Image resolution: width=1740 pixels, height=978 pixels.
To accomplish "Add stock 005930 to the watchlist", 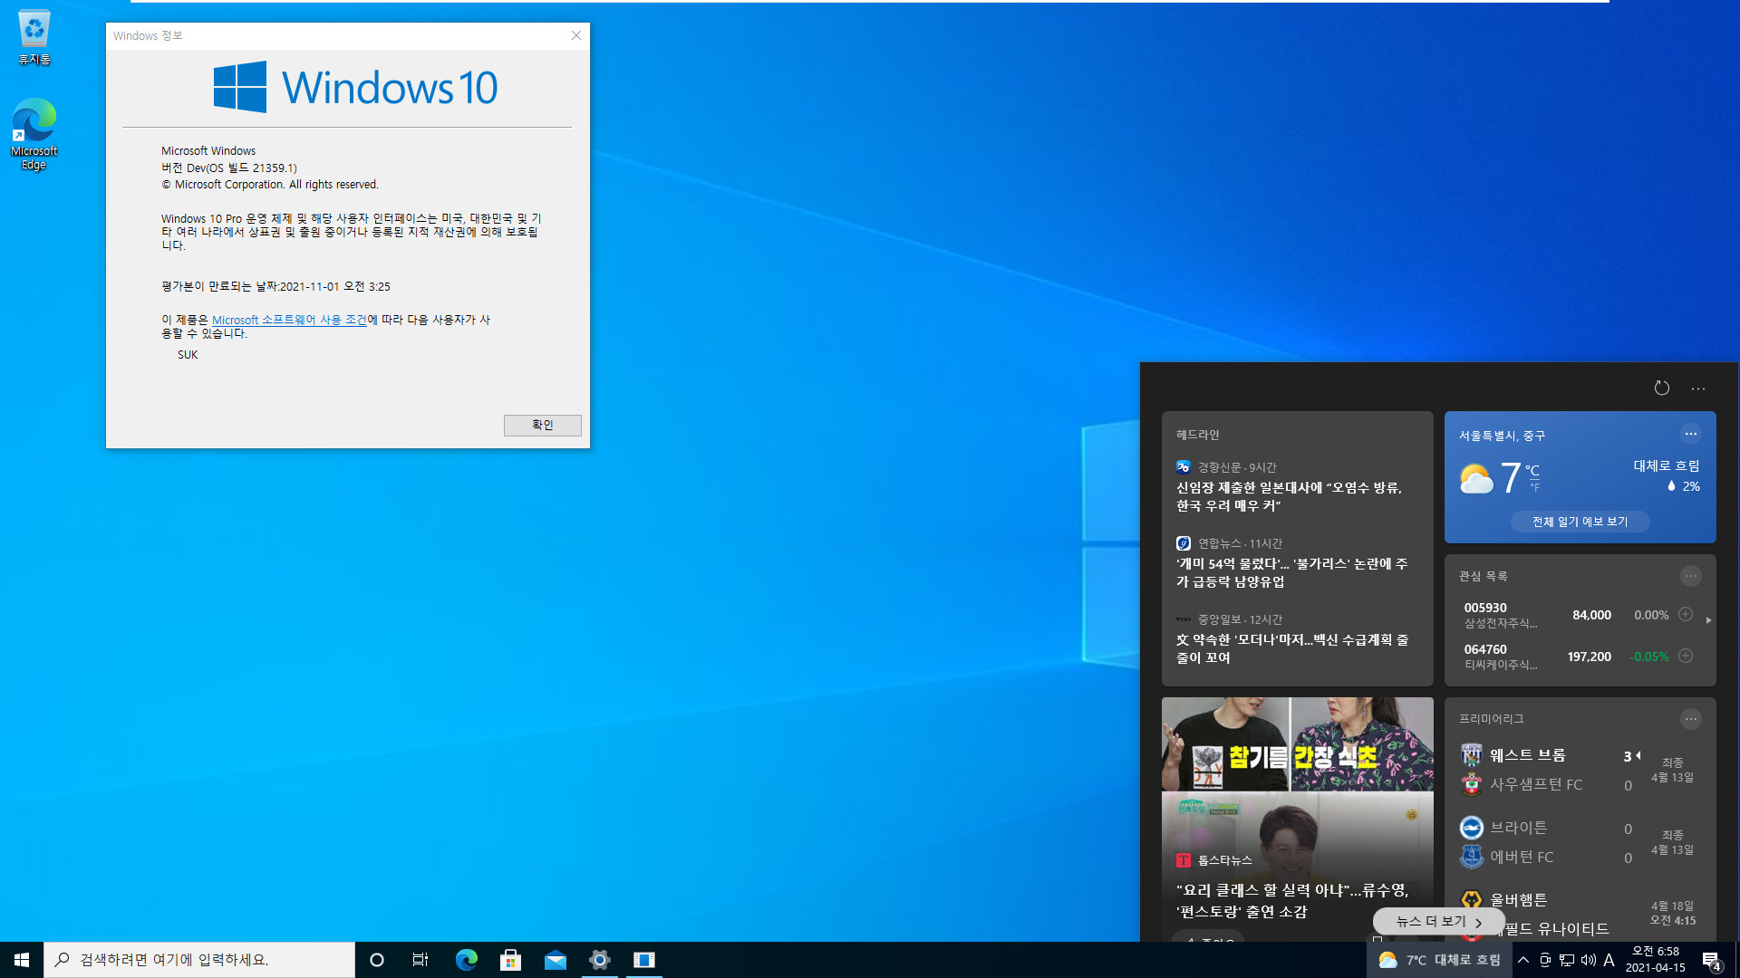I will coord(1686,614).
